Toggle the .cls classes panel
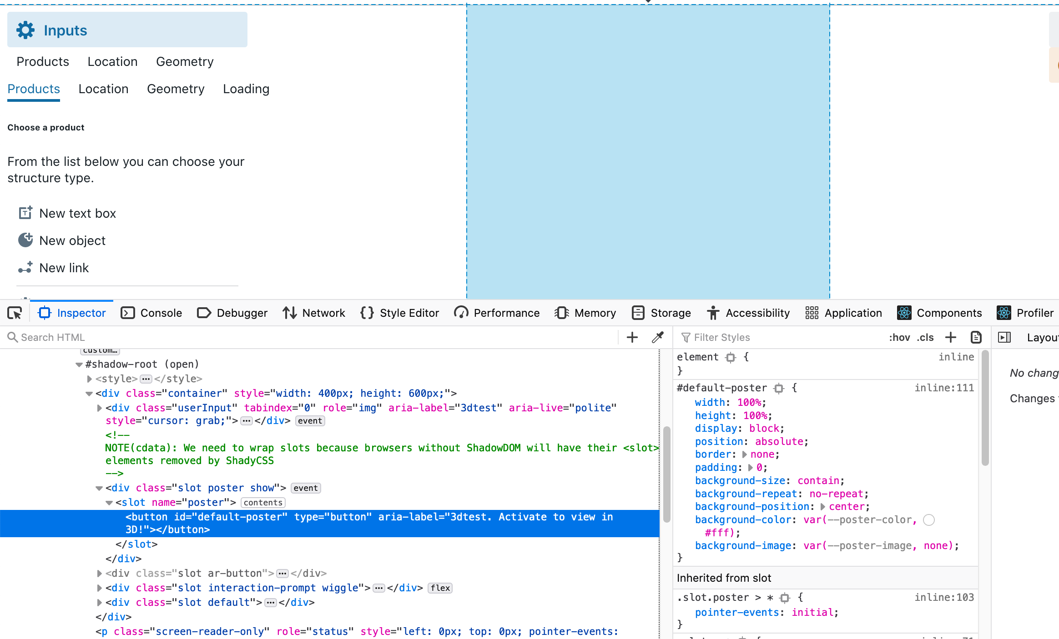 click(x=925, y=337)
